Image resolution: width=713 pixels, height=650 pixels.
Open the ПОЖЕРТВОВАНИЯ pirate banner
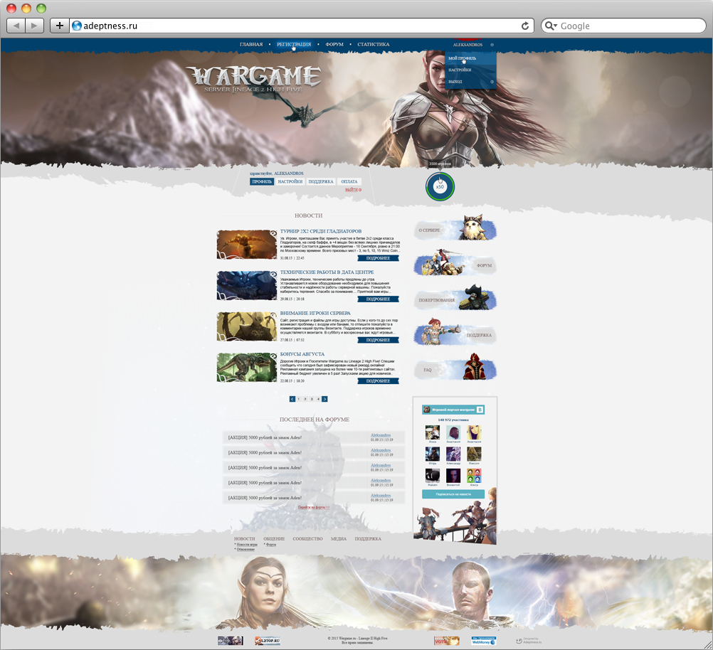pyautogui.click(x=455, y=298)
